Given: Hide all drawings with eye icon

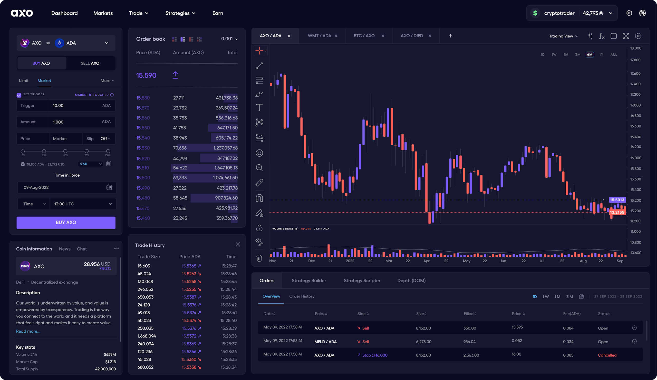Looking at the screenshot, I should (259, 242).
